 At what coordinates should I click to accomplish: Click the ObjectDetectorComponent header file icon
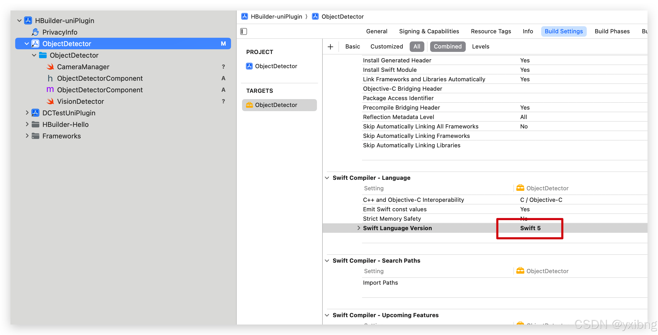click(50, 78)
